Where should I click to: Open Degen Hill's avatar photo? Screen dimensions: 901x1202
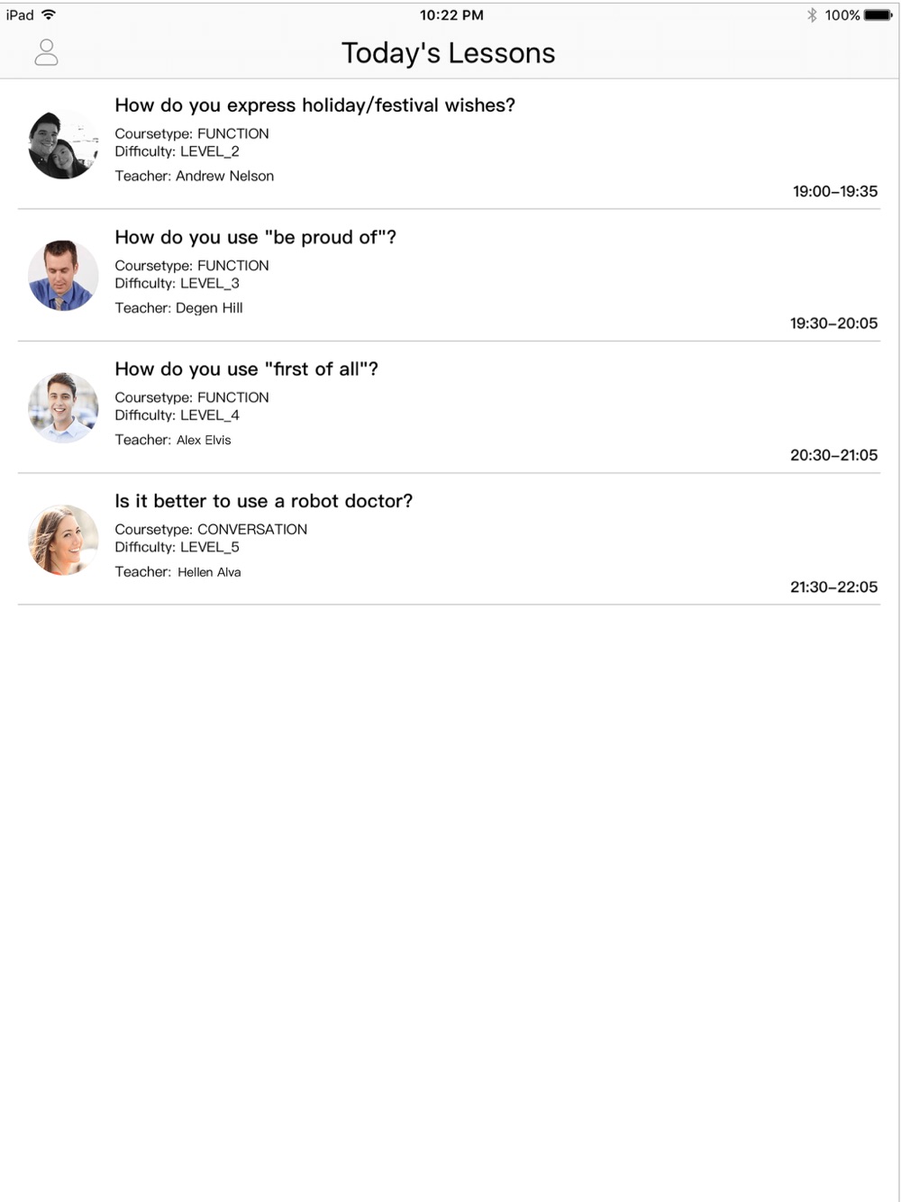[x=63, y=276]
